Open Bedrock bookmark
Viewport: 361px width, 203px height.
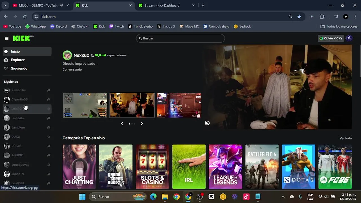[242, 26]
